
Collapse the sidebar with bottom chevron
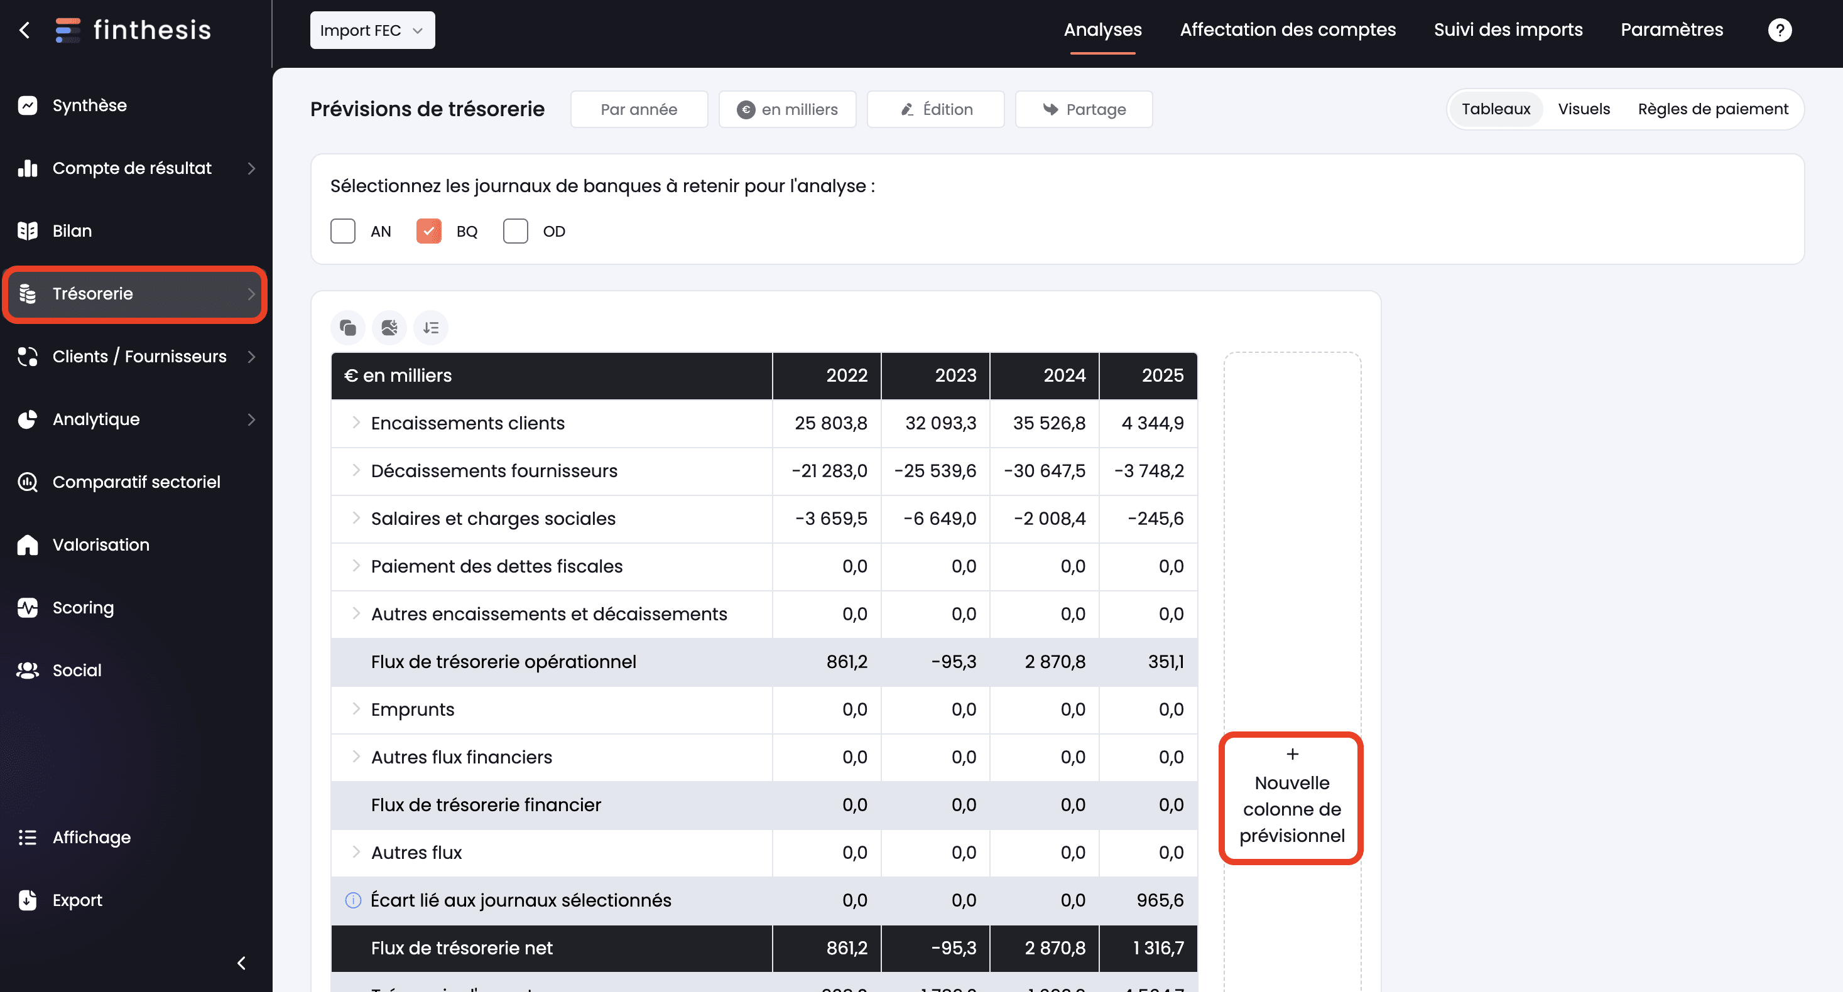point(242,963)
